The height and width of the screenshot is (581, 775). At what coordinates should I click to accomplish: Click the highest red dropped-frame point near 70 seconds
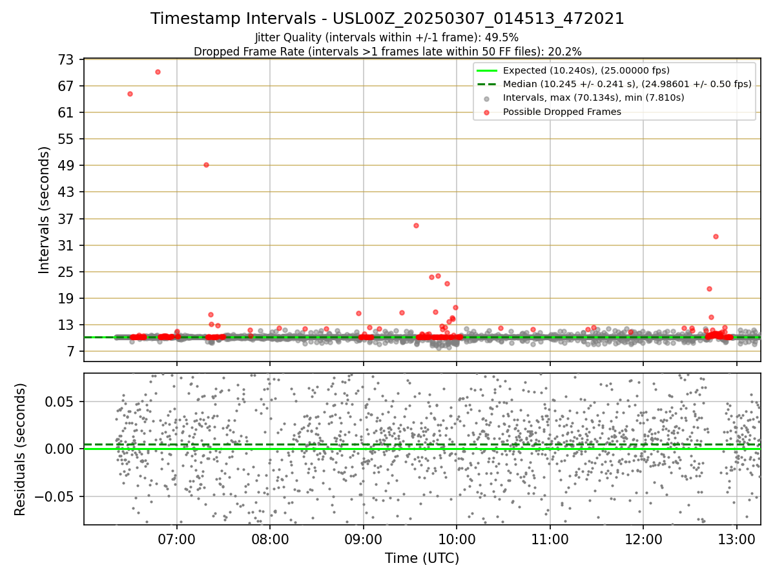[158, 72]
